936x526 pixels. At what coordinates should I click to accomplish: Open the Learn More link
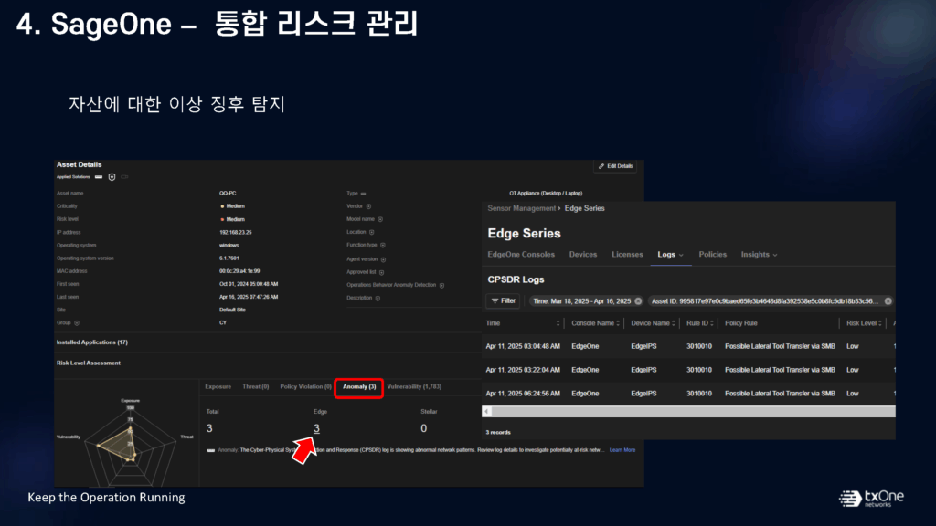tap(622, 450)
